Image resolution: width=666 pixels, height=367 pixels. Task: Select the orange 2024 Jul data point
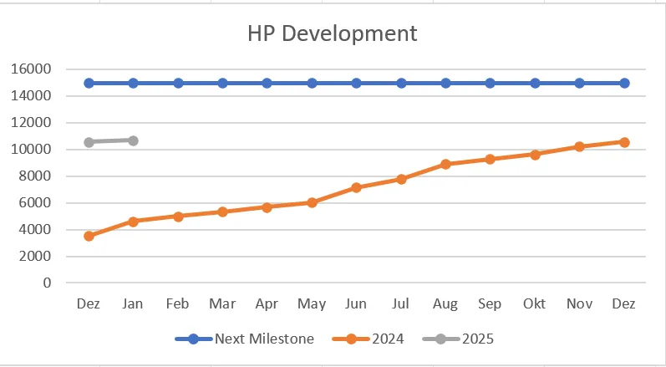coord(401,179)
